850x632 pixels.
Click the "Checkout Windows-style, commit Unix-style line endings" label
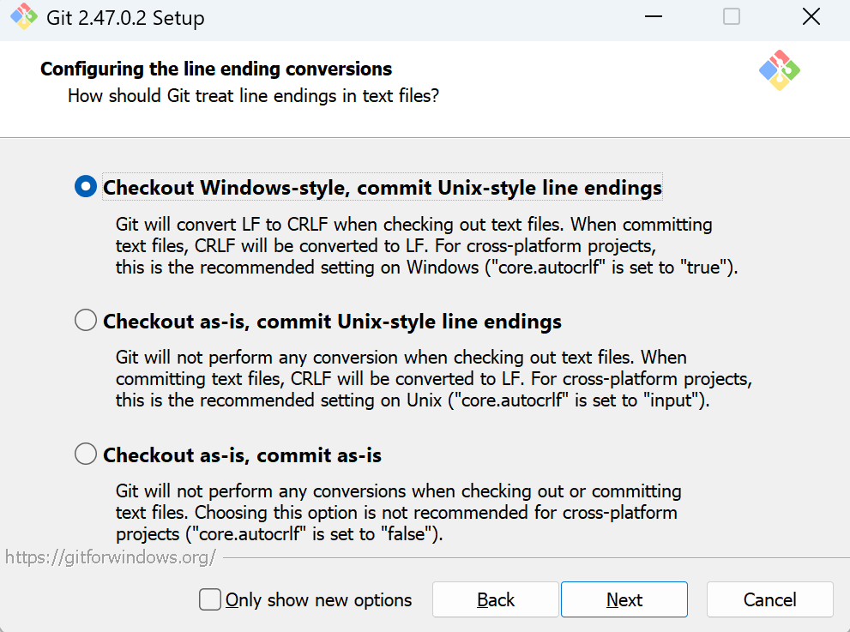tap(382, 187)
